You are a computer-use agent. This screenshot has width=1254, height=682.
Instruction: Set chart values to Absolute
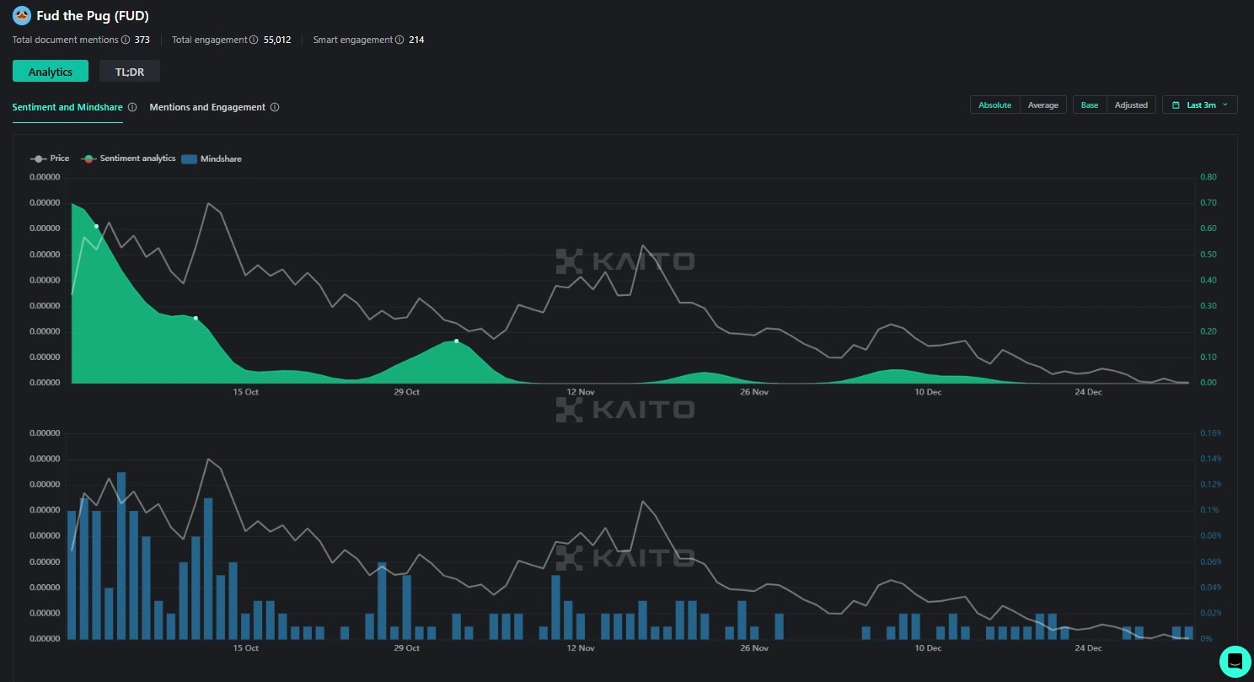click(995, 105)
